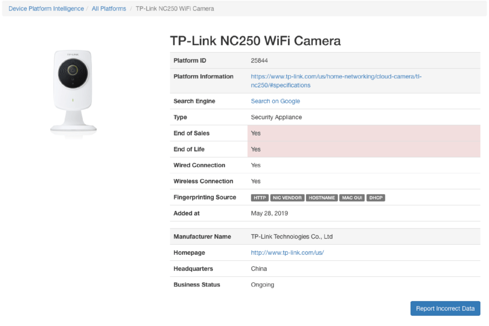Click the TP-Link NC250 WiFi Camera page heading
Viewport: 489px width, 326px height.
(255, 41)
